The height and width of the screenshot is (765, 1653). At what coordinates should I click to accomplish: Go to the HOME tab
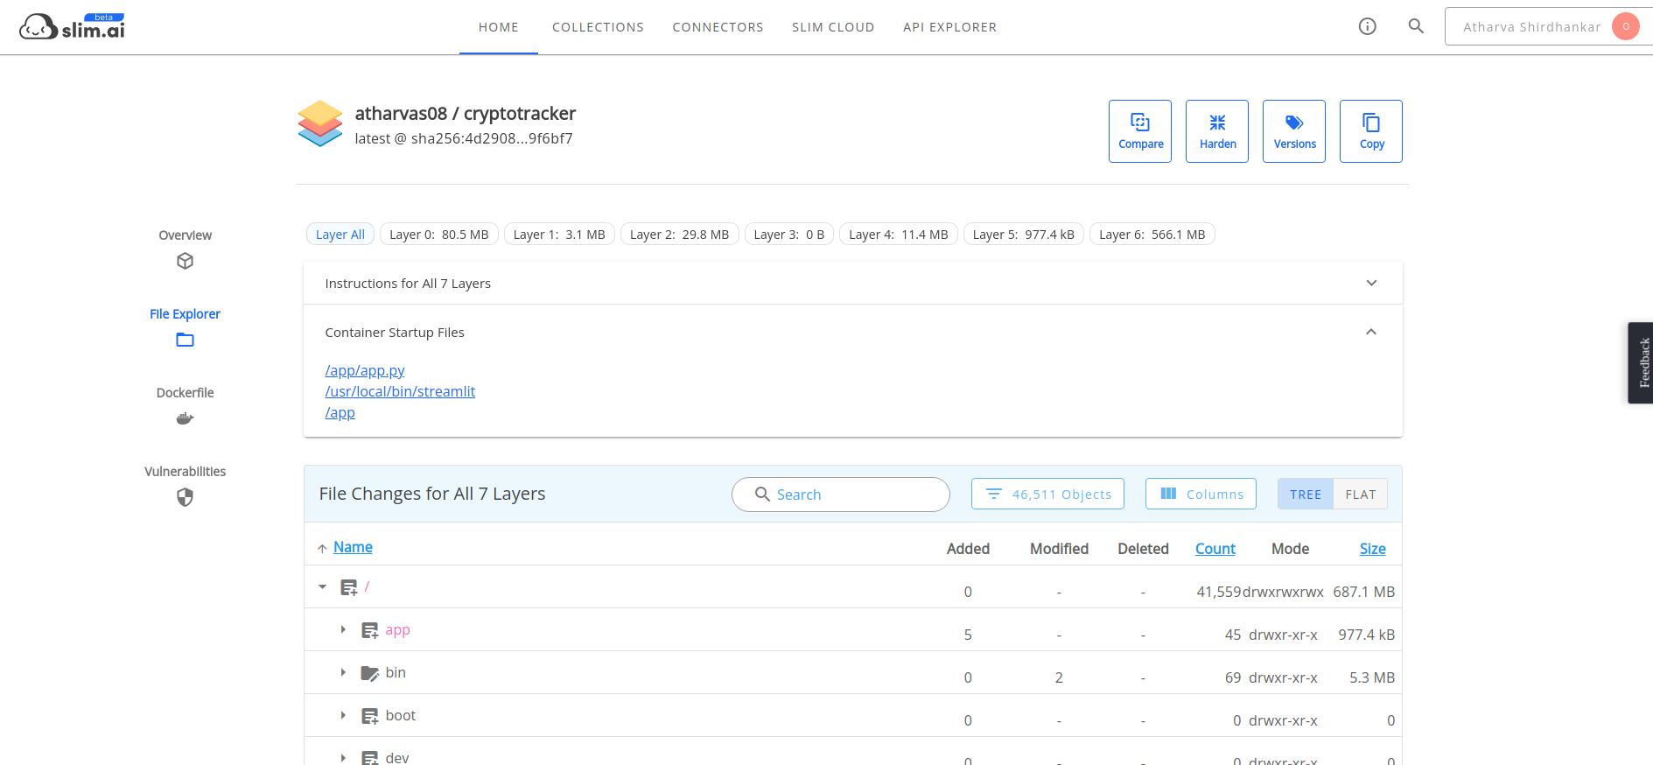(x=499, y=27)
